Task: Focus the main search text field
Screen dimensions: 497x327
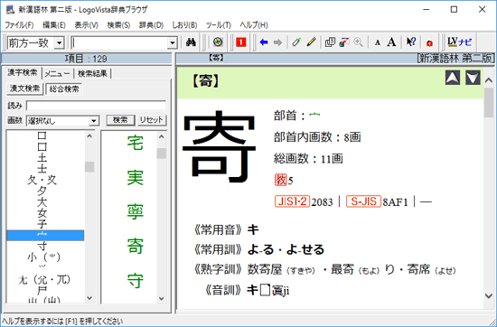Action: pos(120,42)
